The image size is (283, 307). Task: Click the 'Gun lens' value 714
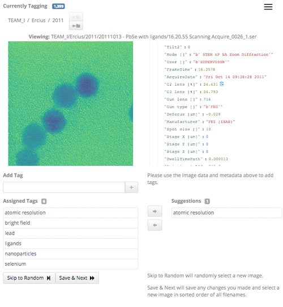pyautogui.click(x=207, y=99)
